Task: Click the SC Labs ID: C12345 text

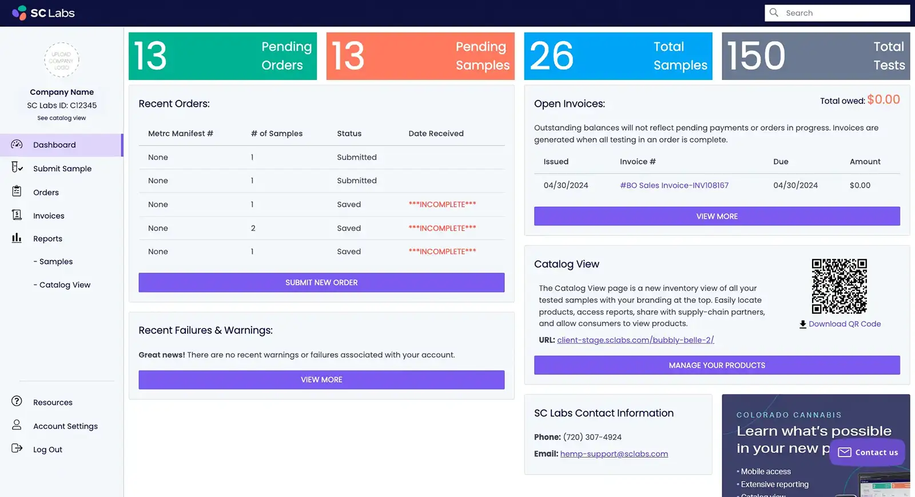Action: point(62,106)
